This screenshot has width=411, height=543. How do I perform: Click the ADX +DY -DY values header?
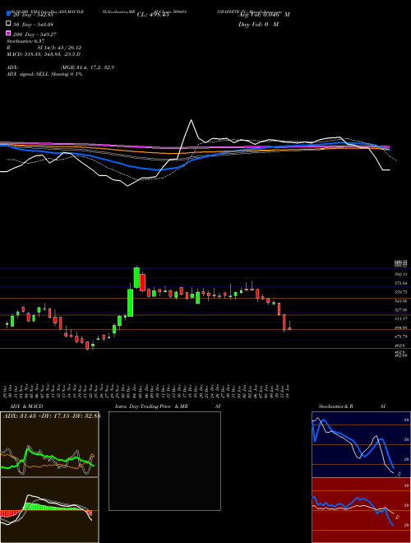(x=52, y=416)
